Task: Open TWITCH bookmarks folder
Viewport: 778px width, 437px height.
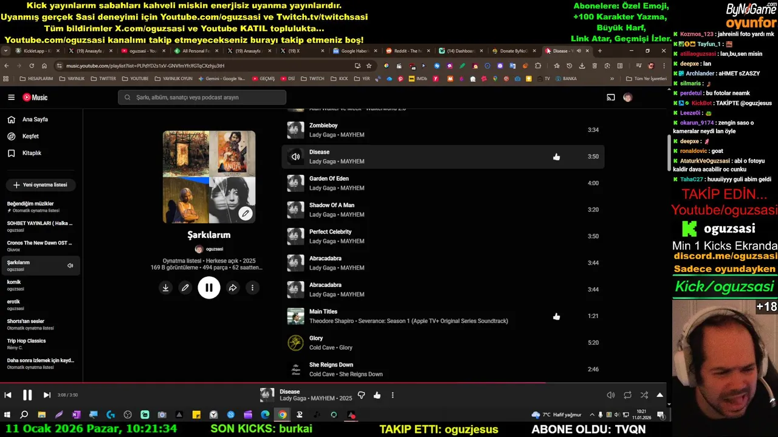Action: [313, 79]
